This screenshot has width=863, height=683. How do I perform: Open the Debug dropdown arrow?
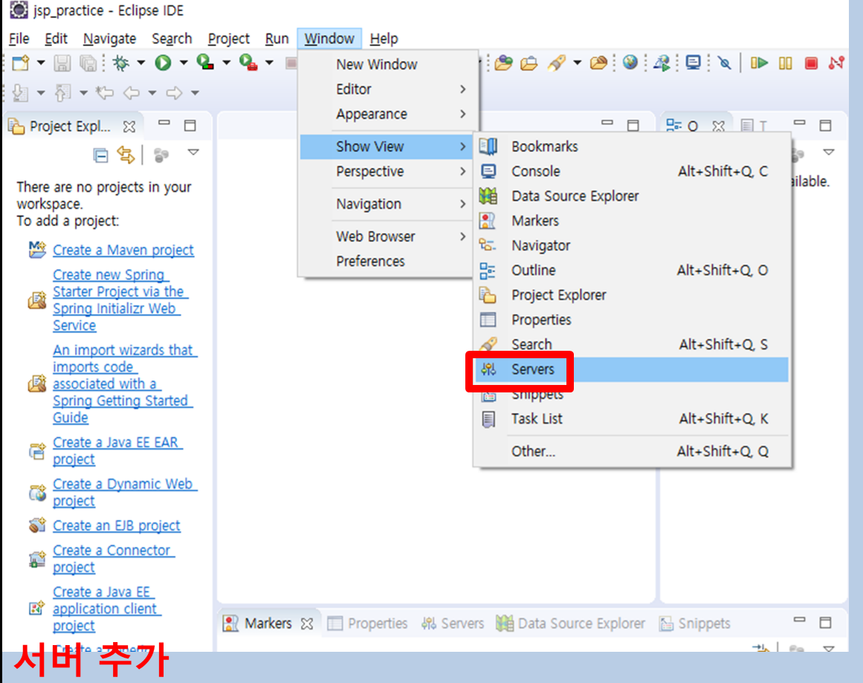[141, 62]
